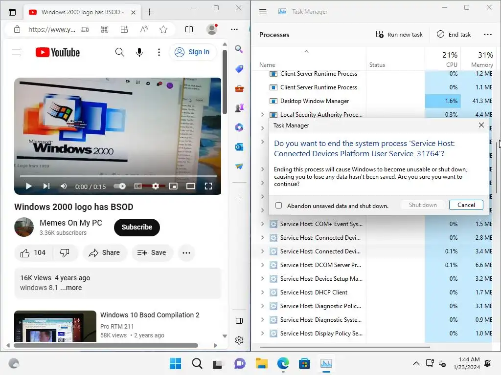Close the Task Manager confirmation dialog
Image resolution: width=501 pixels, height=375 pixels.
click(x=481, y=125)
